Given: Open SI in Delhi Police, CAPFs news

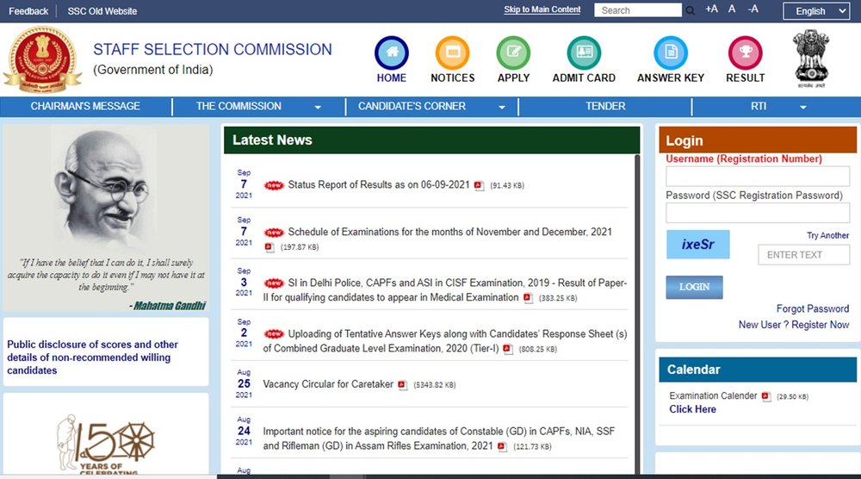Looking at the screenshot, I should pyautogui.click(x=445, y=290).
